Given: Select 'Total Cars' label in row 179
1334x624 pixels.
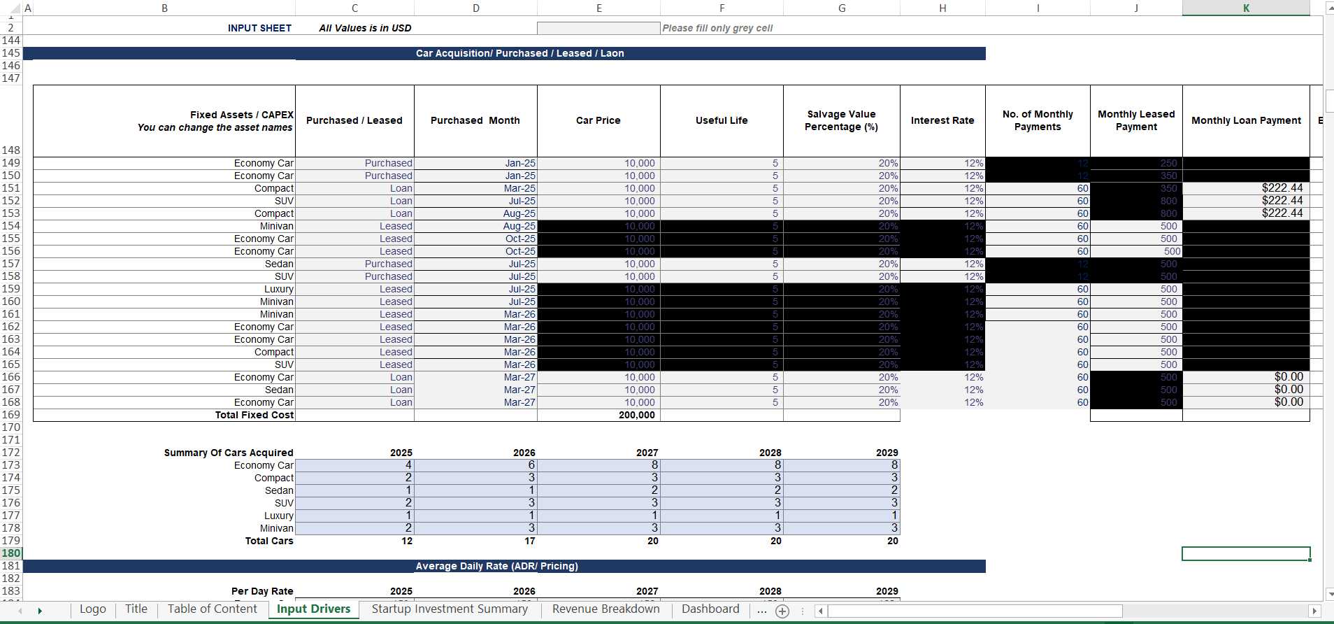Looking at the screenshot, I should (x=269, y=541).
